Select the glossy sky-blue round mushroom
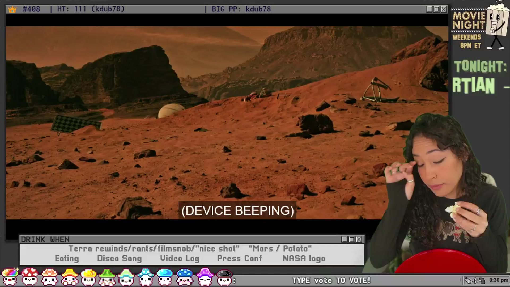510x287 pixels. (165, 277)
